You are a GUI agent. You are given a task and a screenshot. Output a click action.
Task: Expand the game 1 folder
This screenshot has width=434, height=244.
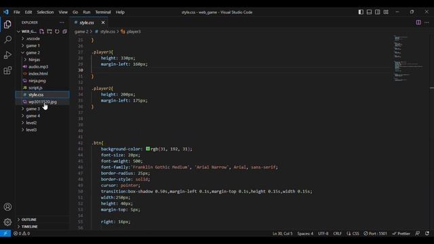click(33, 45)
